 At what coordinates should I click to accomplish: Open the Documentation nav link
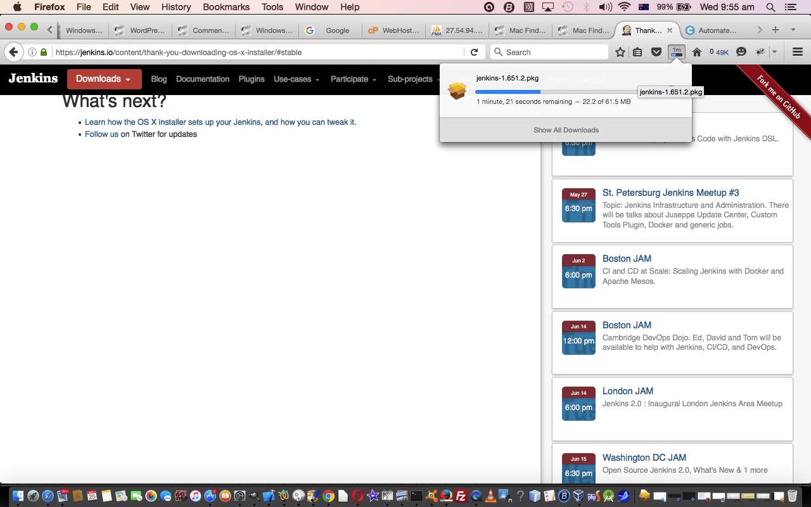(x=203, y=79)
